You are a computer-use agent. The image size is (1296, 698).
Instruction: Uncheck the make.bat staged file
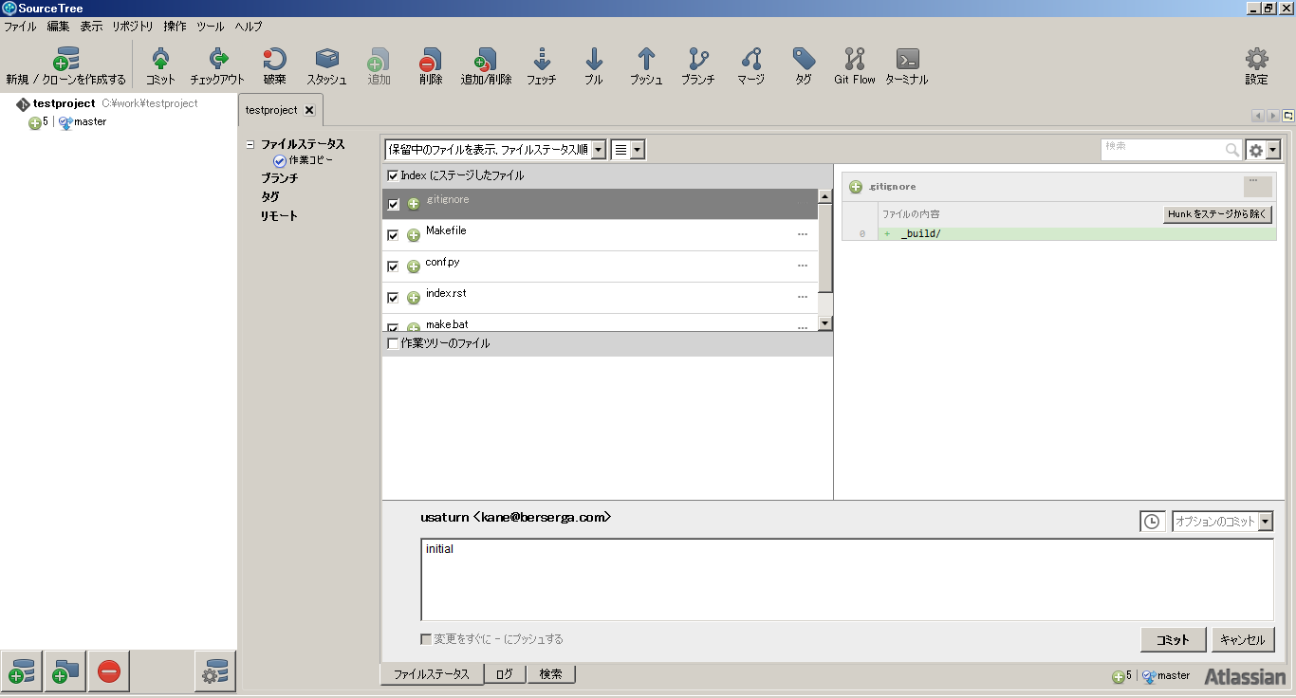pos(394,327)
